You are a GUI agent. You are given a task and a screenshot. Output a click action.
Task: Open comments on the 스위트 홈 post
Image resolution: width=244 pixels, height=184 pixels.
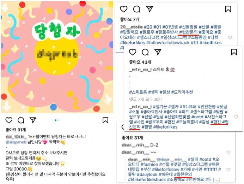point(145,52)
